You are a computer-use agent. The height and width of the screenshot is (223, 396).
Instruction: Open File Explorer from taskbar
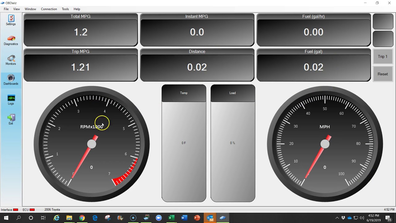tap(69, 218)
